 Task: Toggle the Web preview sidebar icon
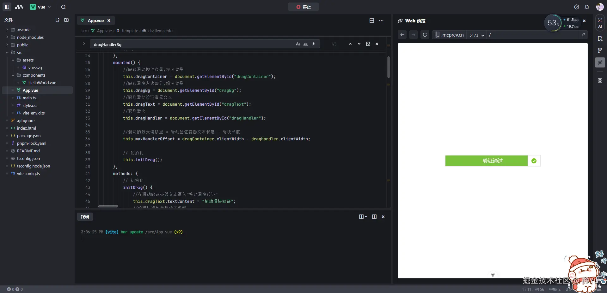pos(600,62)
